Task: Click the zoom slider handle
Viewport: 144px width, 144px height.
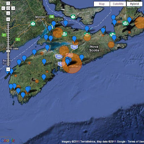Action: pyautogui.click(x=8, y=51)
